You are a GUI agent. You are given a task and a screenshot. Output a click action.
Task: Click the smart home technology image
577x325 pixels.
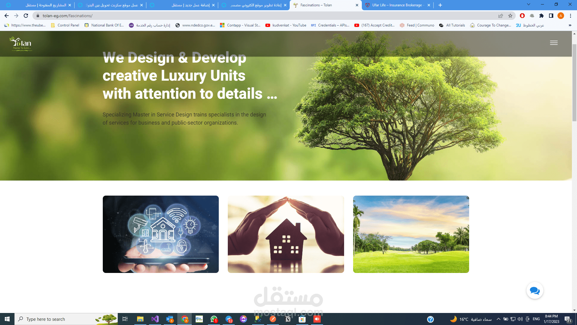coord(161,234)
